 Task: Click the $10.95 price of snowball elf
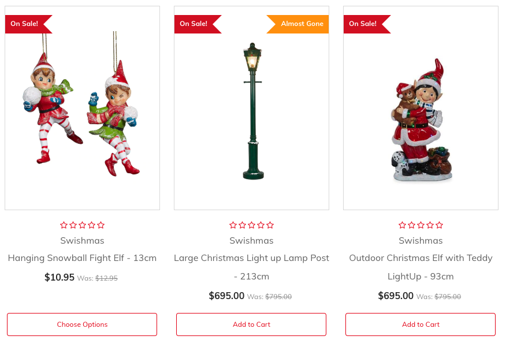59,277
